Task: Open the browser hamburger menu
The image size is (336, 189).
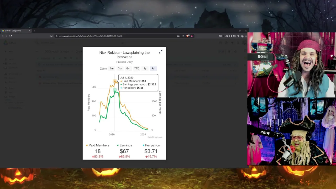Action: pyautogui.click(x=246, y=36)
